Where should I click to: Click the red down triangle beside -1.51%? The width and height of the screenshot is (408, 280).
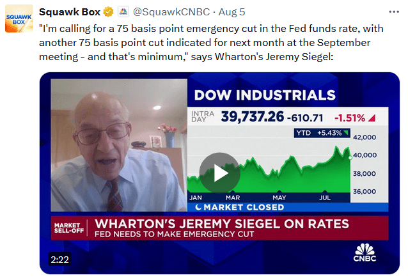[x=372, y=117]
